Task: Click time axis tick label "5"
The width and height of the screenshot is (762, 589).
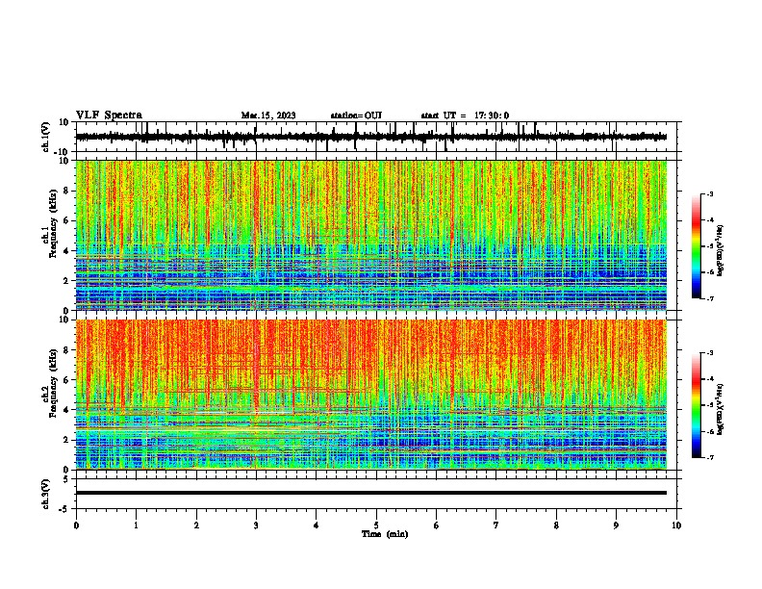Action: pos(376,525)
